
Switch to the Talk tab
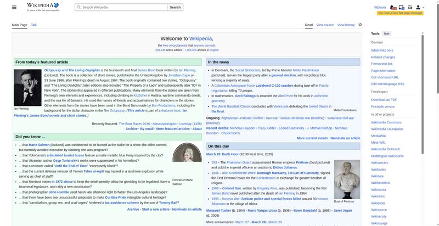pyautogui.click(x=33, y=25)
